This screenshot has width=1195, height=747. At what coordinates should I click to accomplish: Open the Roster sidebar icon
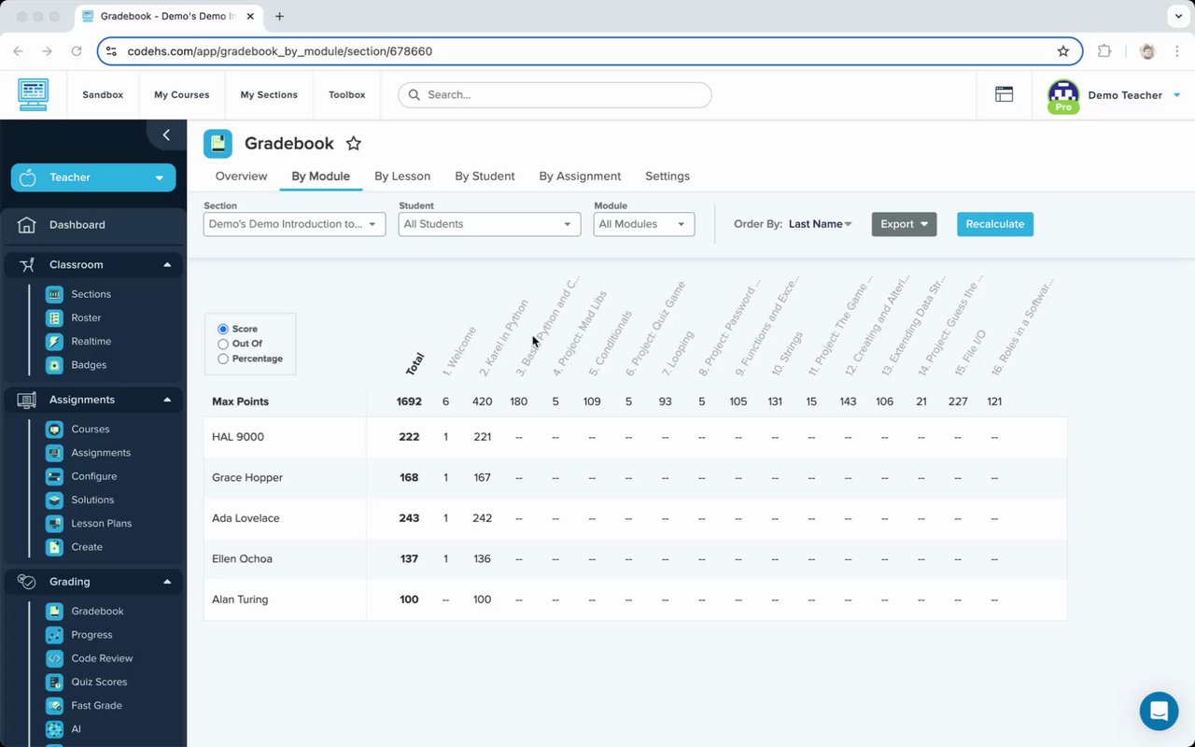54,317
